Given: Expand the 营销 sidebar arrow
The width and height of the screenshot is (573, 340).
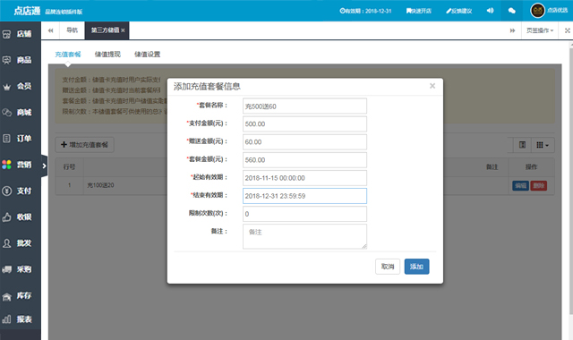Looking at the screenshot, I should [44, 166].
